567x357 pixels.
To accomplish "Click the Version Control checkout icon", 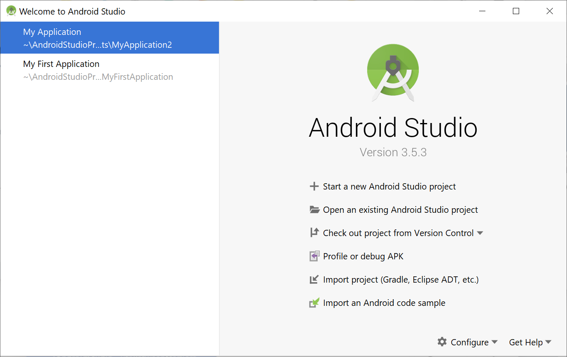I will click(314, 233).
